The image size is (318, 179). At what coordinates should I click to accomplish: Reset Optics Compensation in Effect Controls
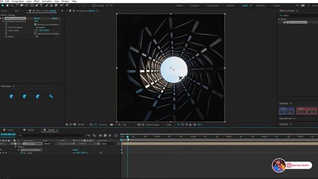pyautogui.click(x=37, y=18)
